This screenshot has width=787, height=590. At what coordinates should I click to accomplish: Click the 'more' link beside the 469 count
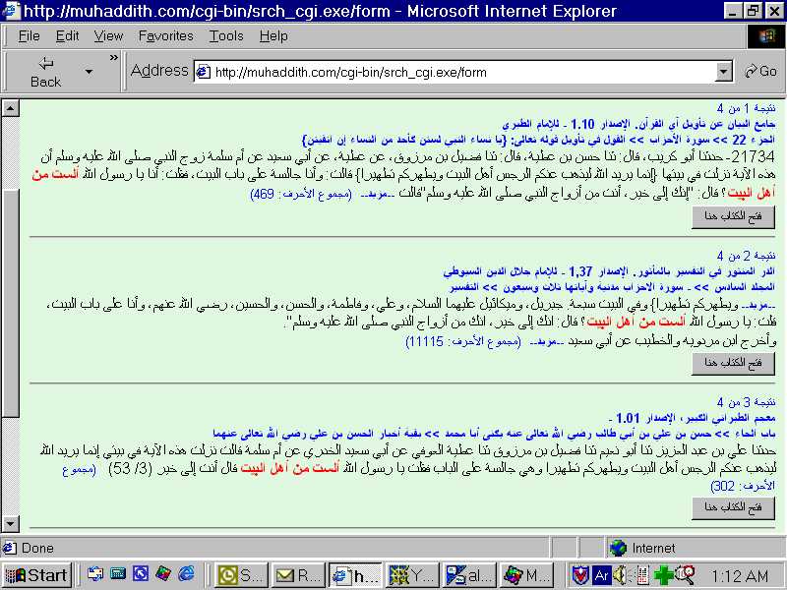pos(376,195)
